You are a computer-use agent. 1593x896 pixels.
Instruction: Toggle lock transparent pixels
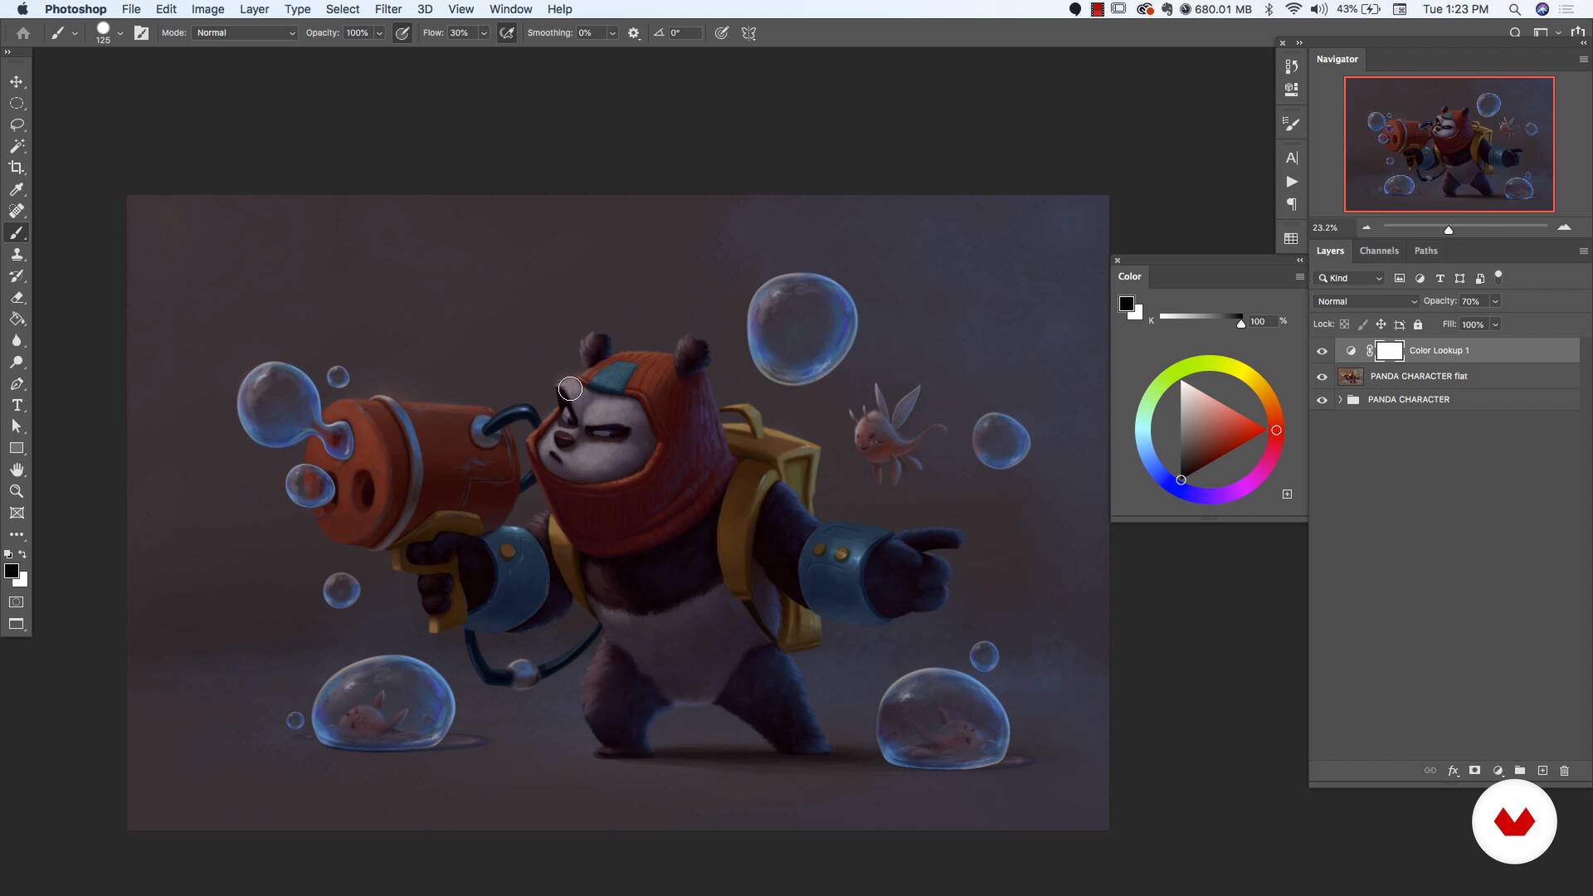(1344, 324)
